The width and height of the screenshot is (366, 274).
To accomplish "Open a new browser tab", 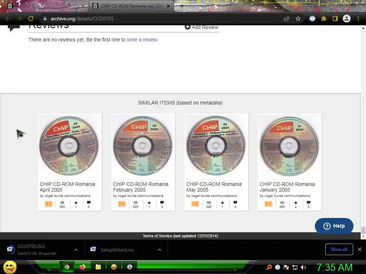I will click(182, 6).
